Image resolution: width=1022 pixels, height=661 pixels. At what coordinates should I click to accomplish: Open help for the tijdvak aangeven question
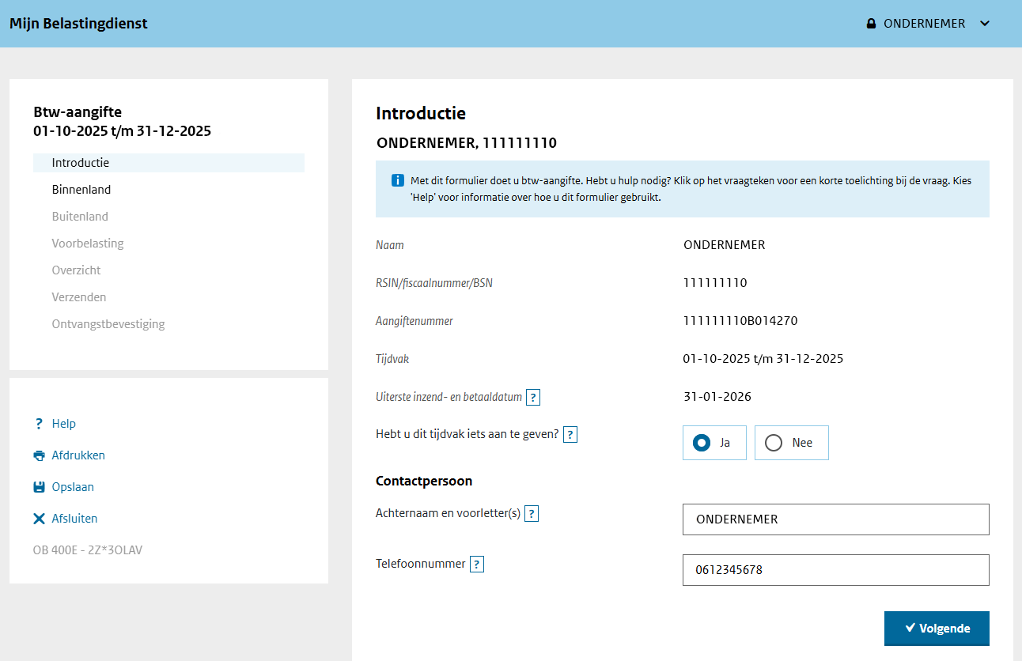click(x=570, y=434)
